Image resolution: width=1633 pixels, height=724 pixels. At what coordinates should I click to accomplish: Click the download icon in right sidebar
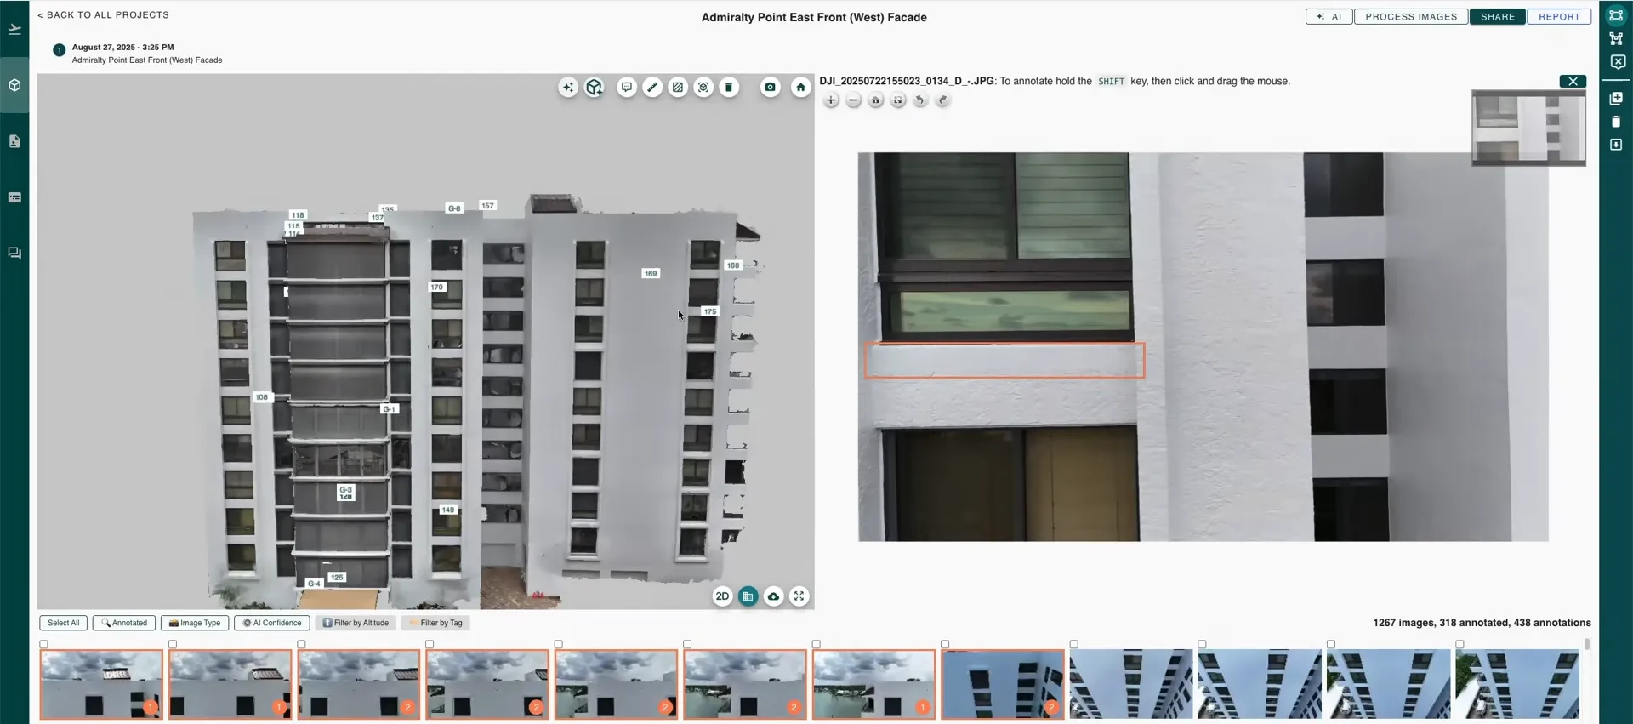(x=1617, y=145)
